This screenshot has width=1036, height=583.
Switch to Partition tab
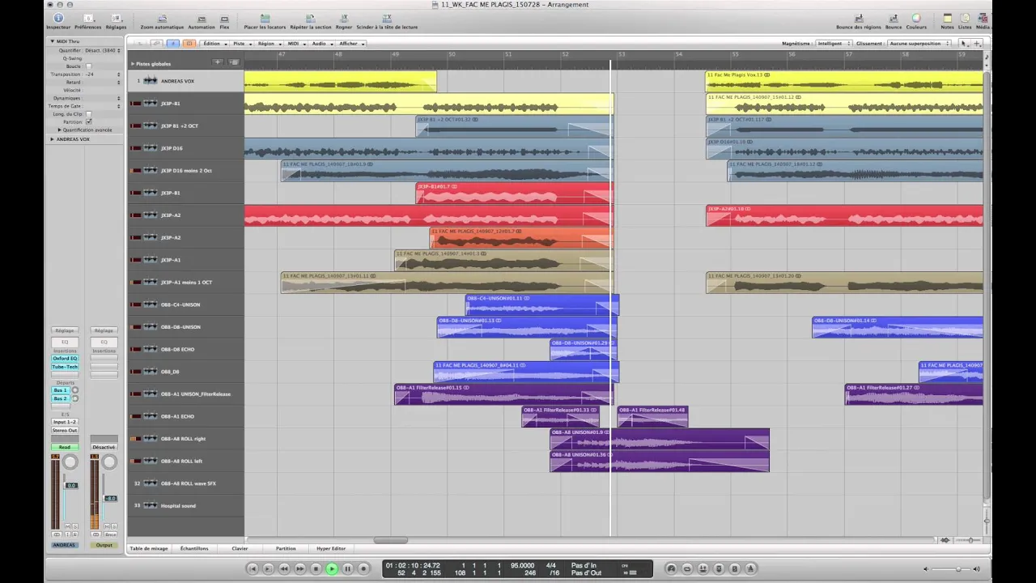click(286, 548)
